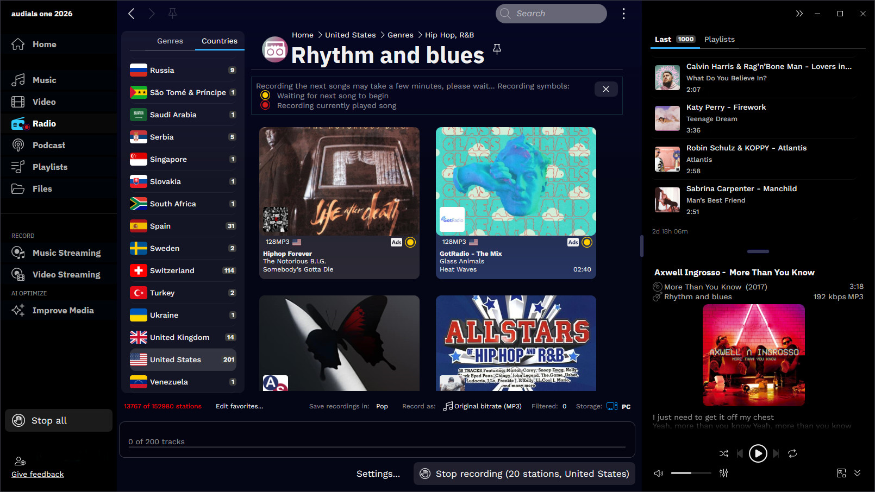Click into the Search field
The image size is (875, 492).
[x=551, y=14]
